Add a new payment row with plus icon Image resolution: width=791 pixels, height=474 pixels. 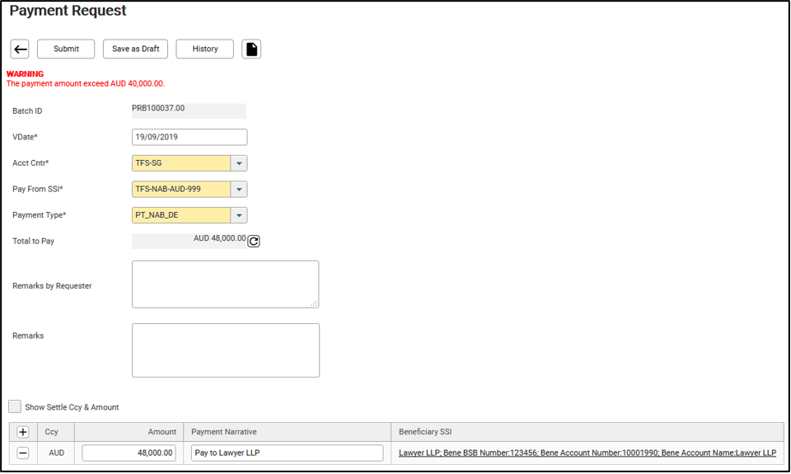coord(22,432)
